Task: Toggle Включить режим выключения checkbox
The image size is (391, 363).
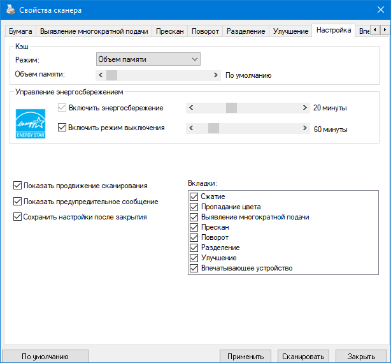Action: [x=62, y=128]
